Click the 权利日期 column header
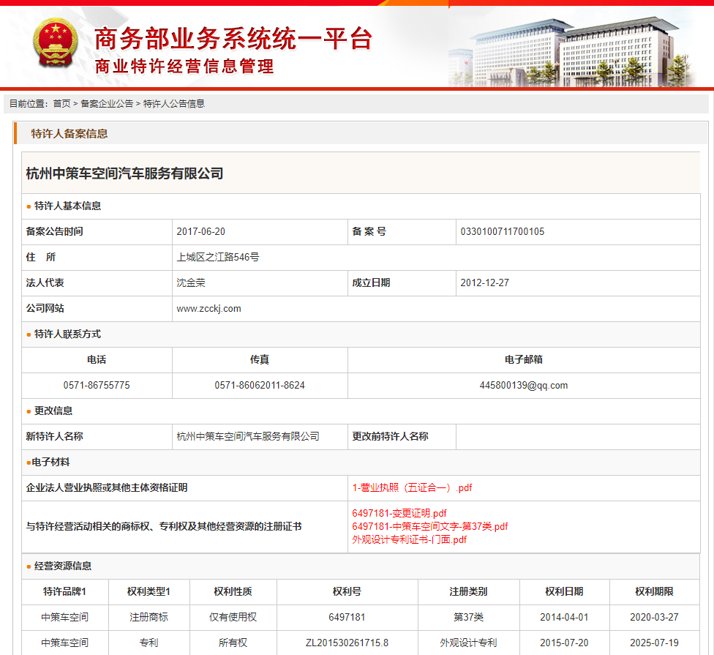714x655 pixels. pyautogui.click(x=564, y=591)
